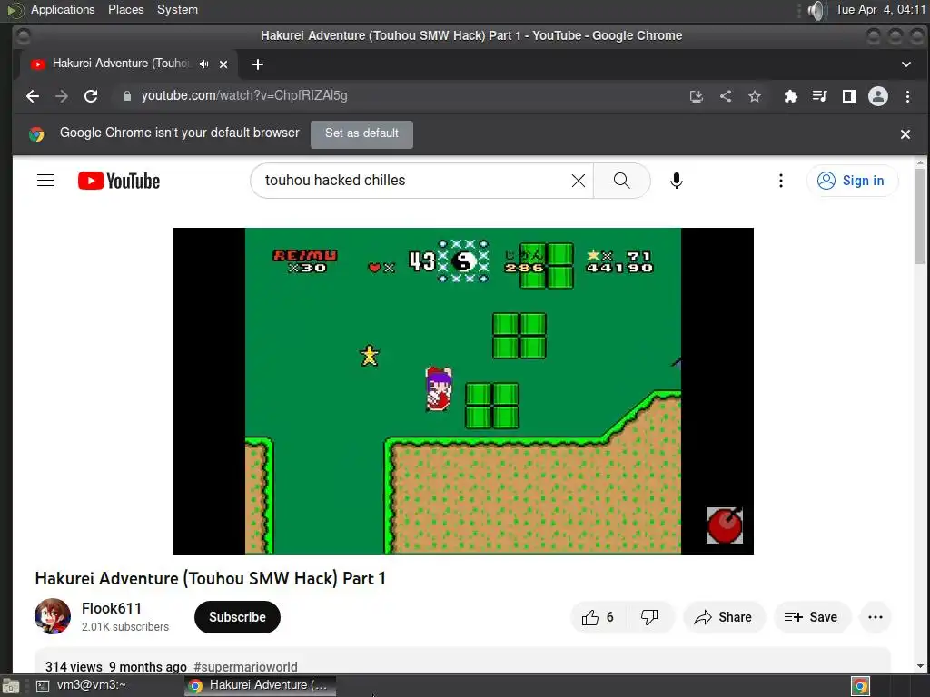The image size is (930, 697).
Task: Click the Sign in button
Action: (852, 181)
